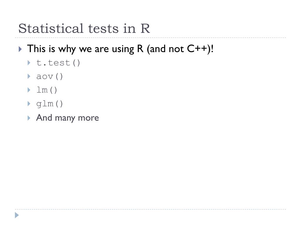Click the arrow bullet beside t.test()

pos(29,63)
